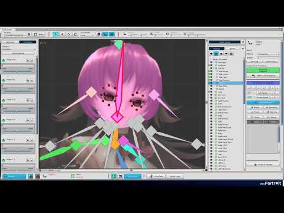The image size is (284, 213).
Task: Adjust the second controller parameter slider
Action: click(17, 91)
